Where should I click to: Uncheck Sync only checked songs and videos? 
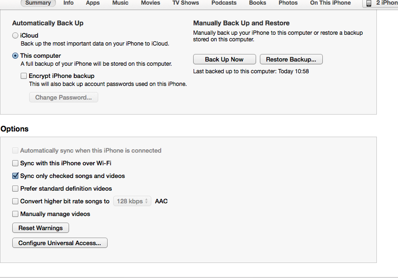[x=15, y=176]
